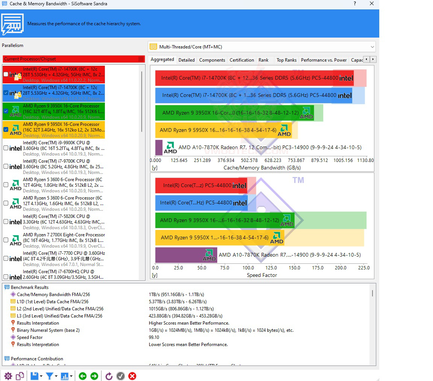Screen dimensions: 433x381
Task: Click the question mark help button
Action: 355,4
